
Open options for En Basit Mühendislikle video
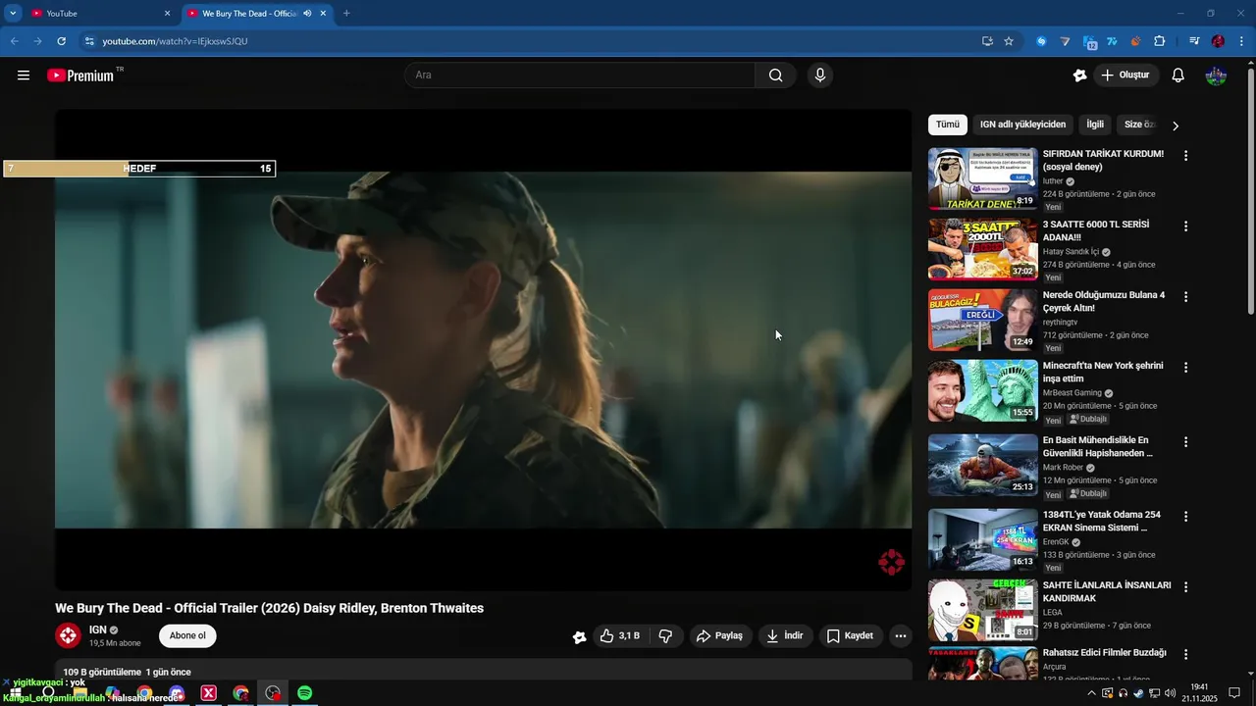(x=1185, y=442)
